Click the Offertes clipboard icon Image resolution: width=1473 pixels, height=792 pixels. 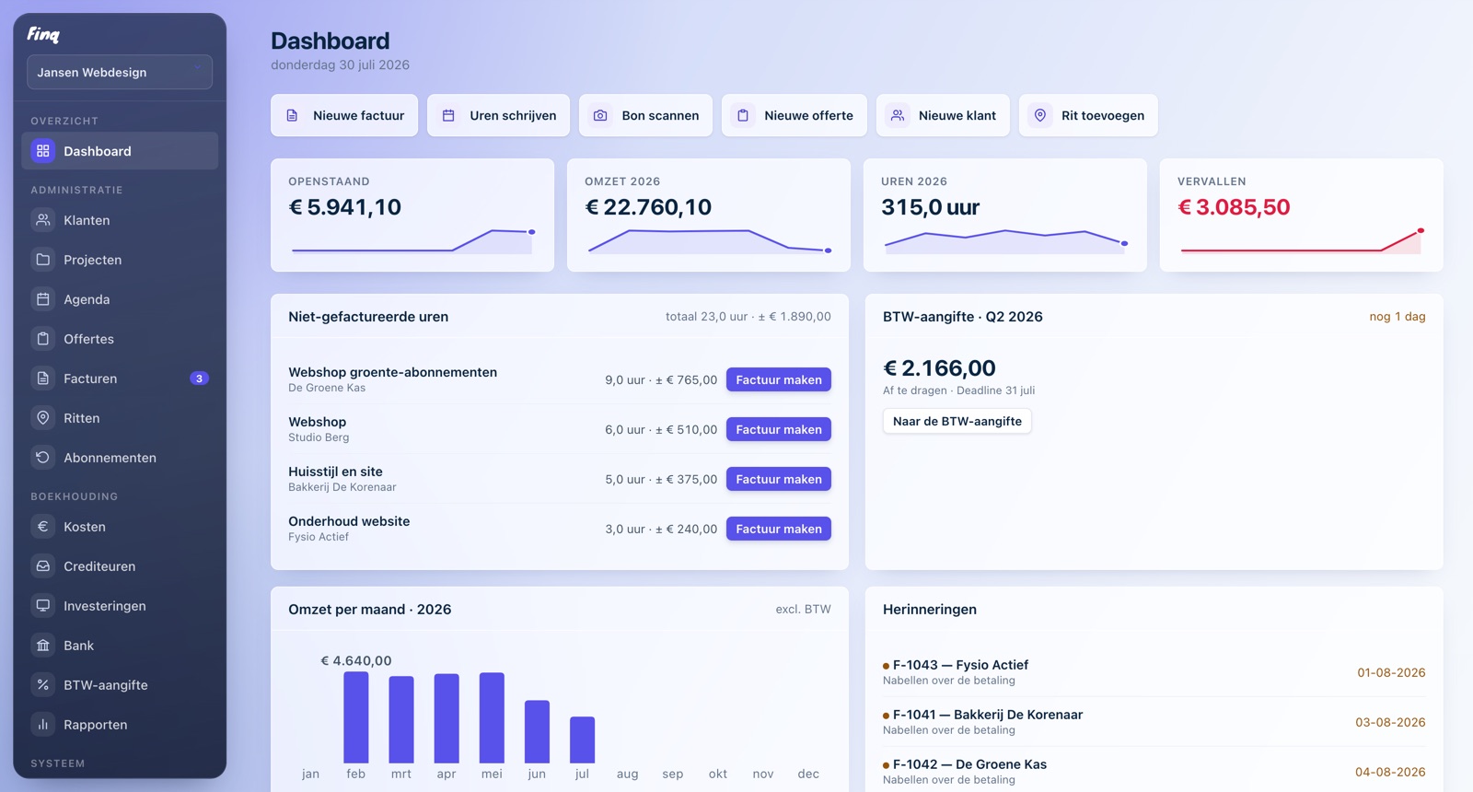click(43, 339)
